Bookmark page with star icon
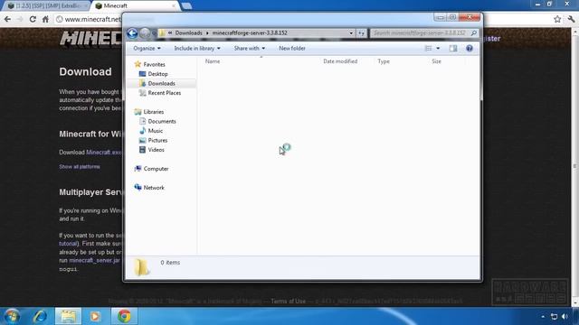The image size is (579, 325). (557, 19)
